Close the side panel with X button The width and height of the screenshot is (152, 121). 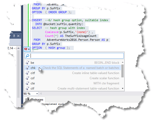click(18, 36)
